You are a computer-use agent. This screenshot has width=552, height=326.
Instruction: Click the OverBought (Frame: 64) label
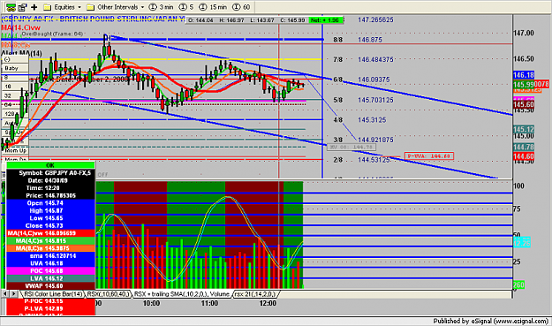click(x=52, y=34)
